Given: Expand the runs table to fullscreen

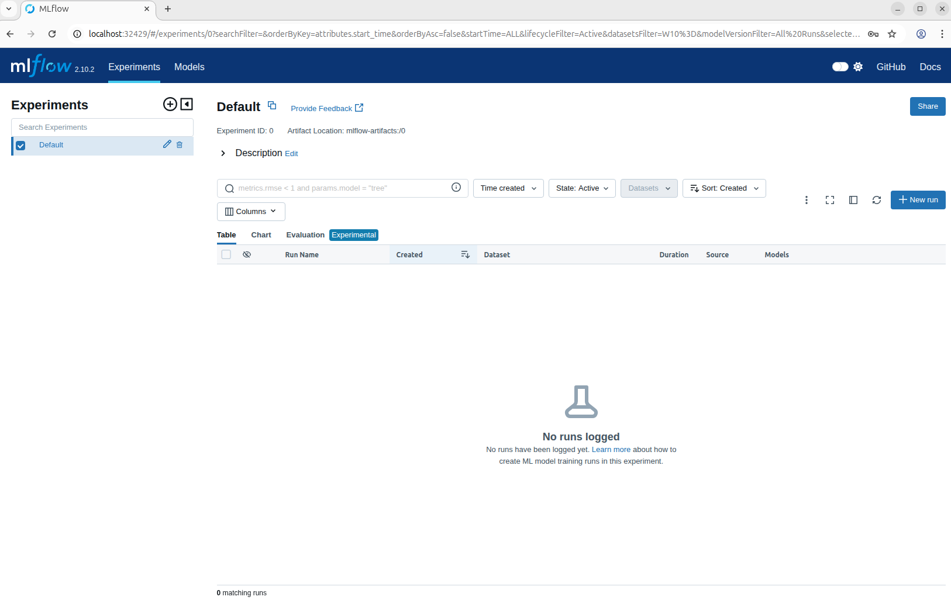Looking at the screenshot, I should click(x=830, y=200).
